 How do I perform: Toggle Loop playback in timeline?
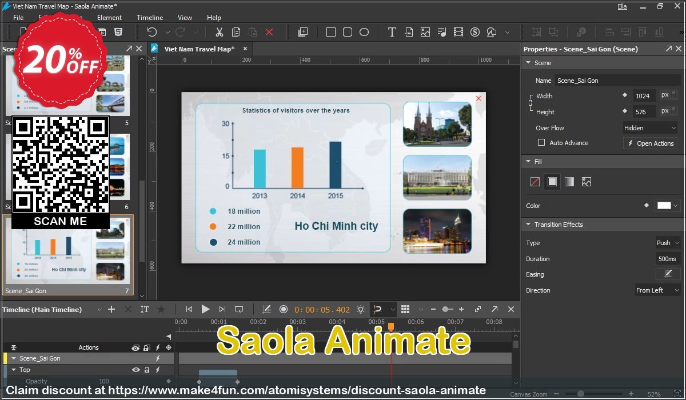coord(239,309)
